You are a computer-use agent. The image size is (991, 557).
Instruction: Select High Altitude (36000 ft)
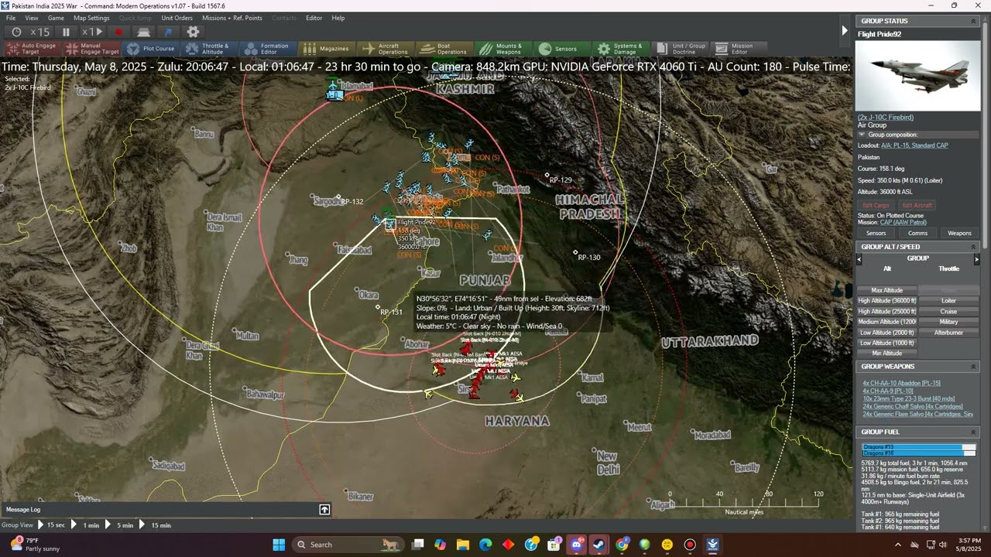click(x=886, y=301)
